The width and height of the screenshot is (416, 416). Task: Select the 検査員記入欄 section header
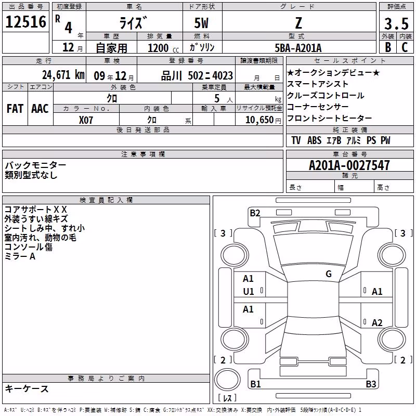pyautogui.click(x=106, y=200)
